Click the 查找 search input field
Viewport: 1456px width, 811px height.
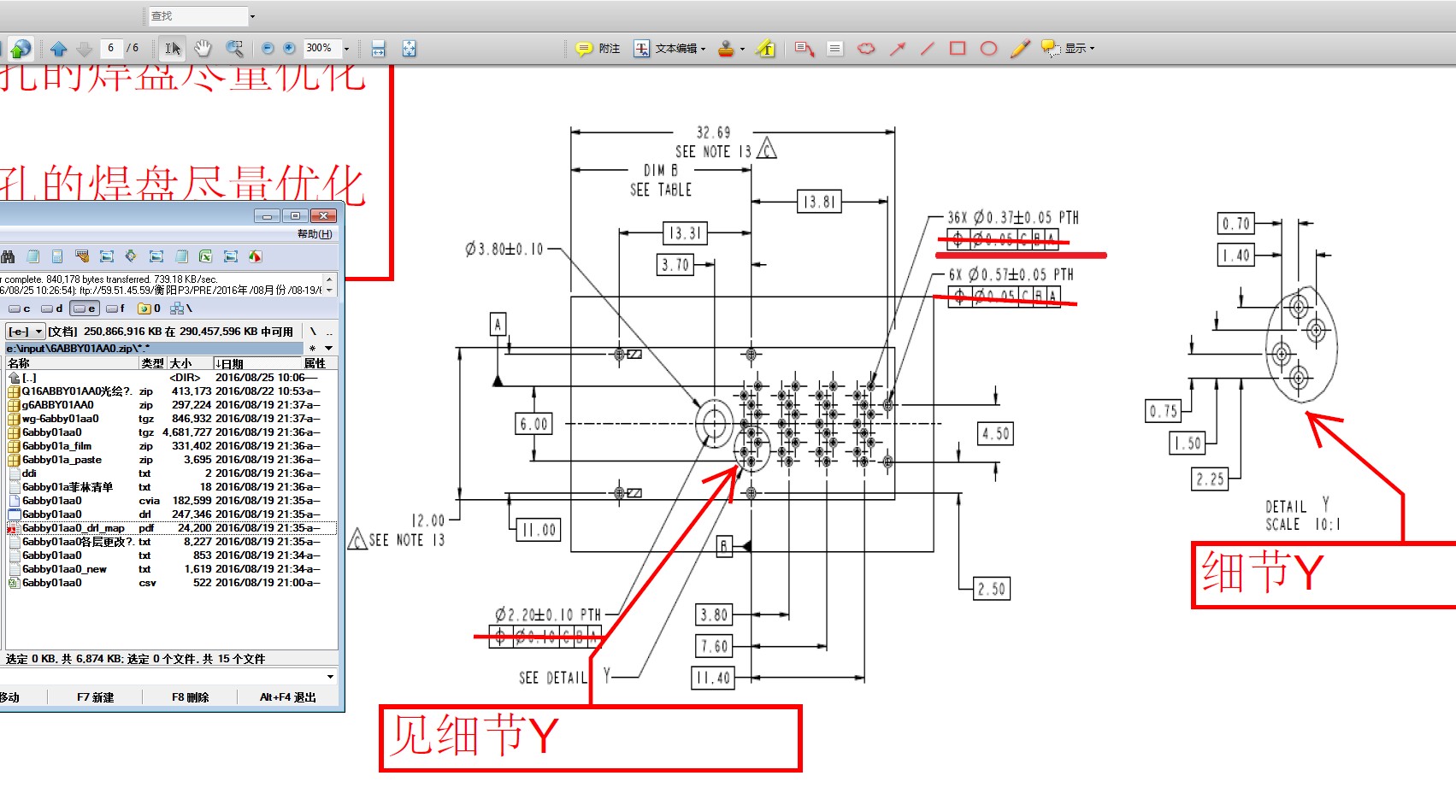coord(197,15)
